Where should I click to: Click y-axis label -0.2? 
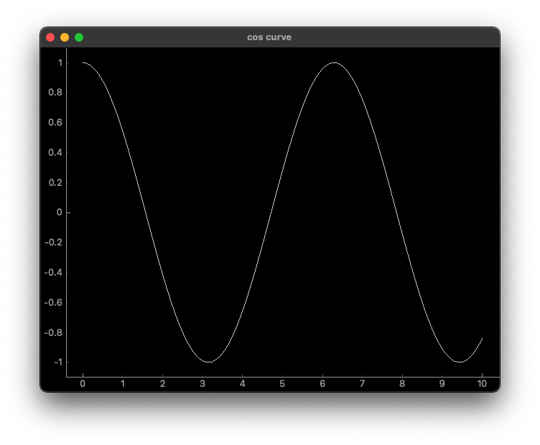[x=53, y=243]
